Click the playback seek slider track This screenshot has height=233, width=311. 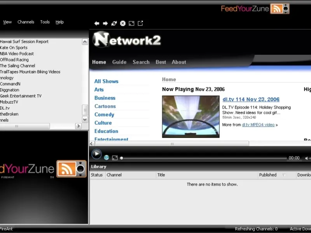click(204, 158)
